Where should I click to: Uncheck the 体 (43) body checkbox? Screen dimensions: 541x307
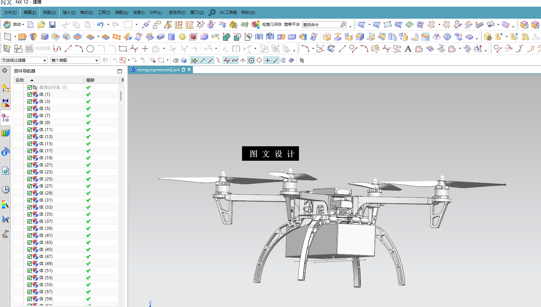[30, 242]
